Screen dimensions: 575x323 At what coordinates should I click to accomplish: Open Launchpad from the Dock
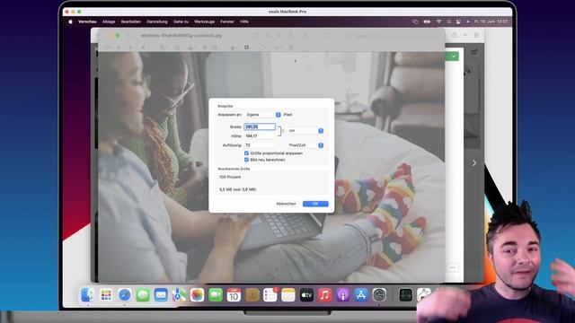point(106,295)
